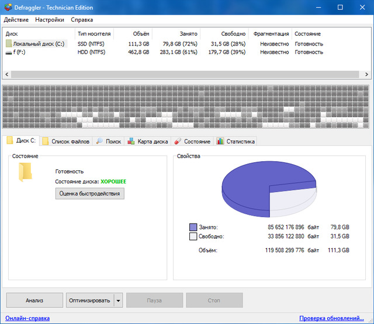
Task: Click the Статистика tab chart icon
Action: pos(220,141)
